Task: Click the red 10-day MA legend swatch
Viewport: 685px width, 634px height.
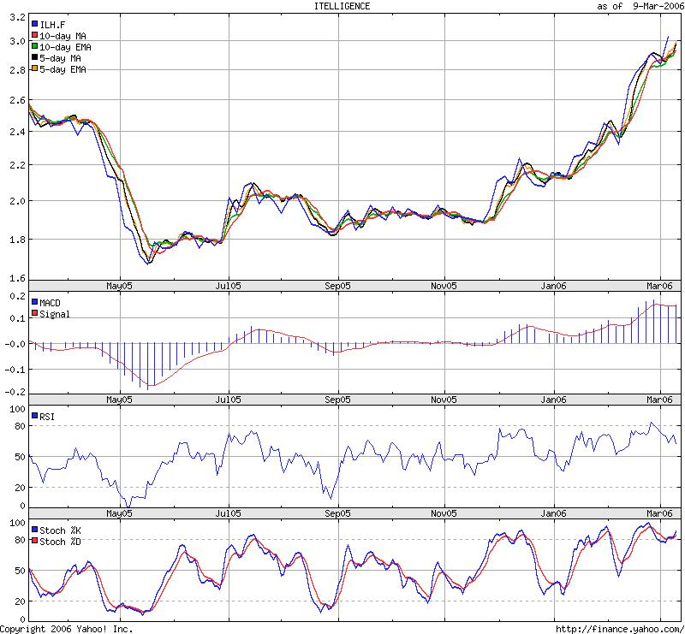Action: [33, 34]
